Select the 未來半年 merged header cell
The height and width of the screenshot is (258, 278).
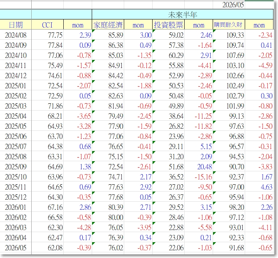(x=183, y=14)
